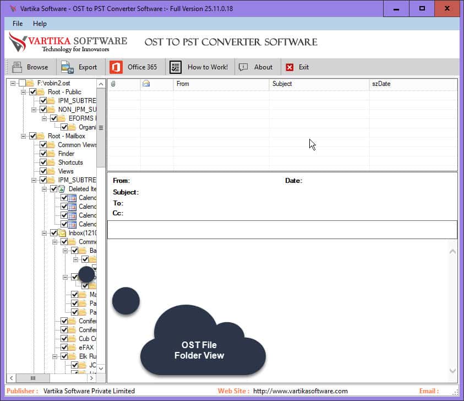Screen dimensions: 464x401
Task: Collapse the EFORMS node
Action: pos(45,118)
